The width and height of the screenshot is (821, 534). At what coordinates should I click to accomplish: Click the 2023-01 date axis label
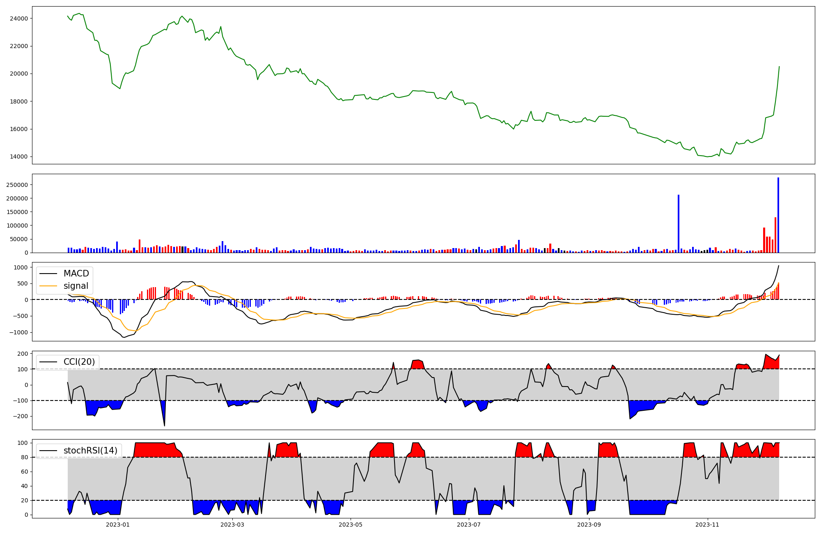tap(118, 525)
